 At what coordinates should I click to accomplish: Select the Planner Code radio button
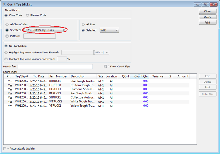pos(28,15)
